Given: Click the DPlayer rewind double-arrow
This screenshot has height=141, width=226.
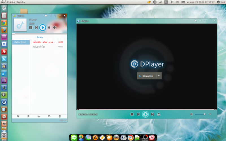Looking at the screenshot, I should [x=78, y=109].
